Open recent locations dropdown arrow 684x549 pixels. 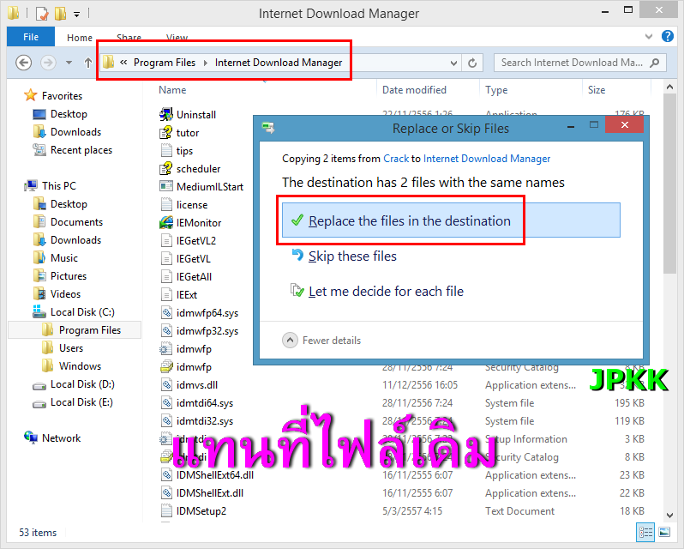click(69, 63)
